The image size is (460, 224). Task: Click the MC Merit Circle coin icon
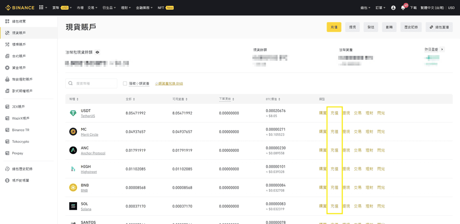[73, 132]
